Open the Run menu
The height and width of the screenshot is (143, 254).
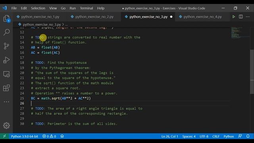pyautogui.click(x=73, y=8)
